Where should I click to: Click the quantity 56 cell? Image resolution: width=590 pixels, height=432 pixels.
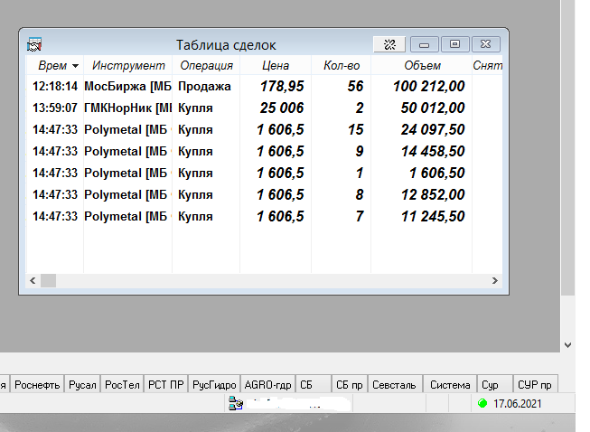pyautogui.click(x=342, y=86)
